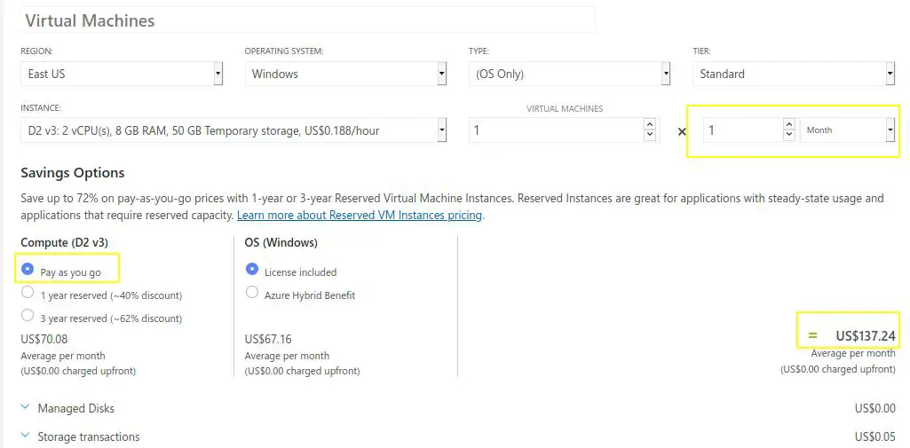Image resolution: width=910 pixels, height=448 pixels.
Task: Increase the Virtual Machines count
Action: pos(650,124)
